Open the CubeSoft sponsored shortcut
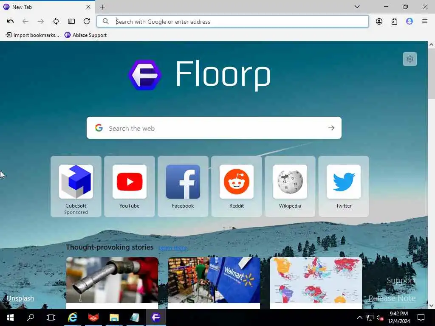 tap(76, 186)
